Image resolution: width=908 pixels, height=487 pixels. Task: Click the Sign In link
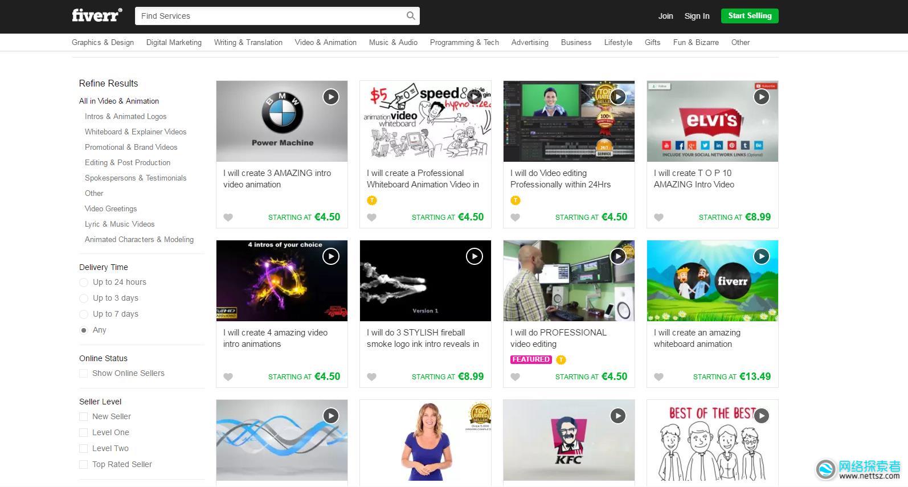pos(697,16)
